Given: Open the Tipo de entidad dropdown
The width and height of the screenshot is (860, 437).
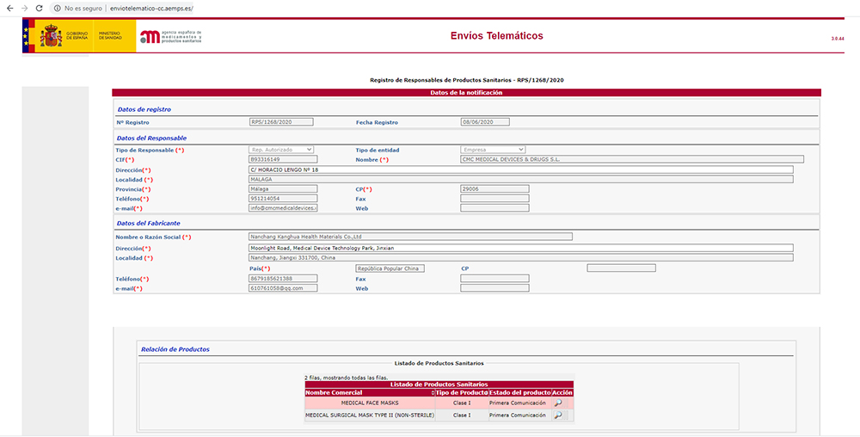Looking at the screenshot, I should 493,151.
